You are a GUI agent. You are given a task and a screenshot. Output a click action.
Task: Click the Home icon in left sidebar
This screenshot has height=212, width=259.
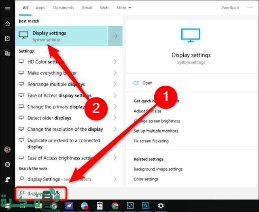[7, 23]
